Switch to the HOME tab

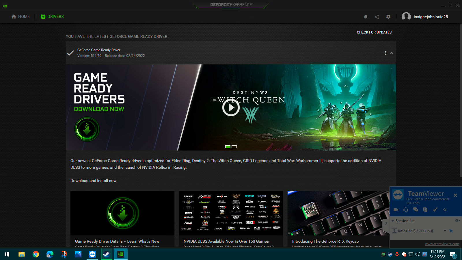pyautogui.click(x=21, y=16)
